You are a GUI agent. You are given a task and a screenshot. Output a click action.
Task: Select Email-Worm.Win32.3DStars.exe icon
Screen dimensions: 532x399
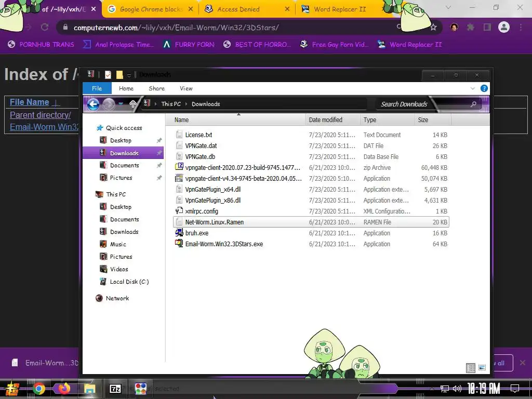pyautogui.click(x=179, y=243)
